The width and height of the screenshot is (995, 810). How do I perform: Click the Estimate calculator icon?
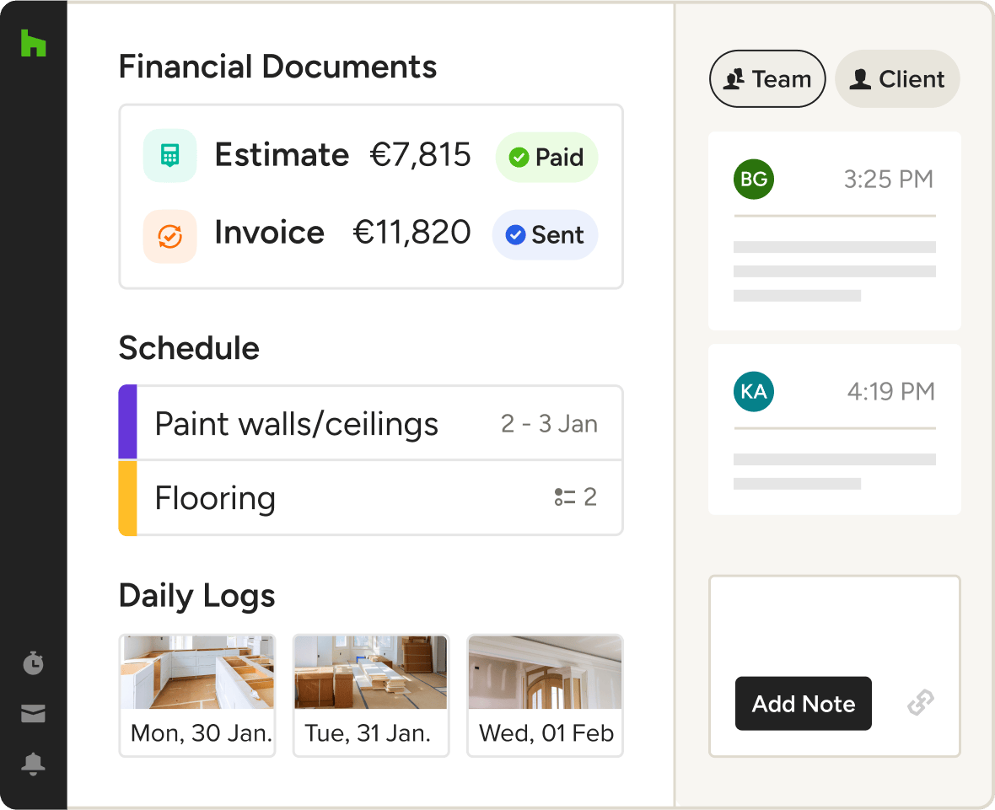(170, 156)
